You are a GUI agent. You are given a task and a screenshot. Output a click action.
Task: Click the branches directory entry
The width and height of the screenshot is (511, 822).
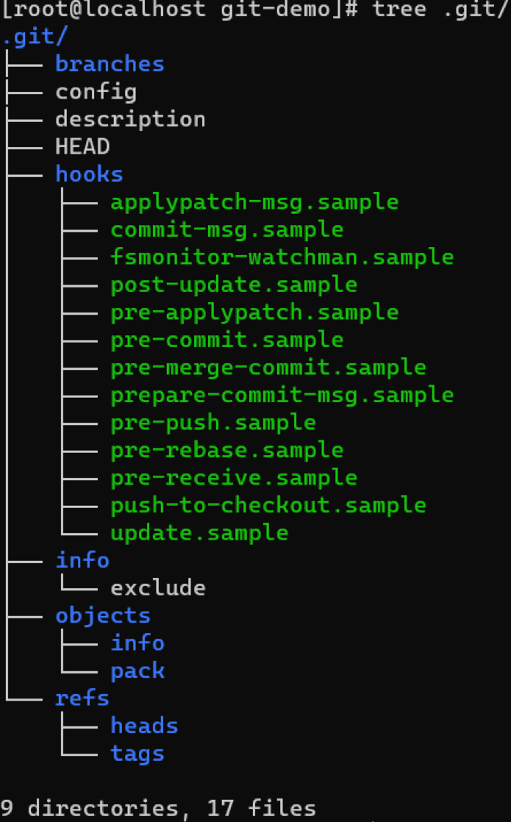click(x=110, y=64)
